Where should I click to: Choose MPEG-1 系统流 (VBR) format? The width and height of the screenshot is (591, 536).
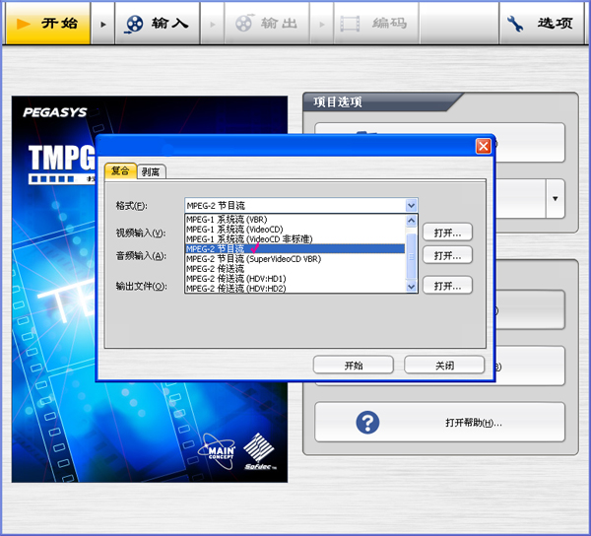tap(295, 220)
